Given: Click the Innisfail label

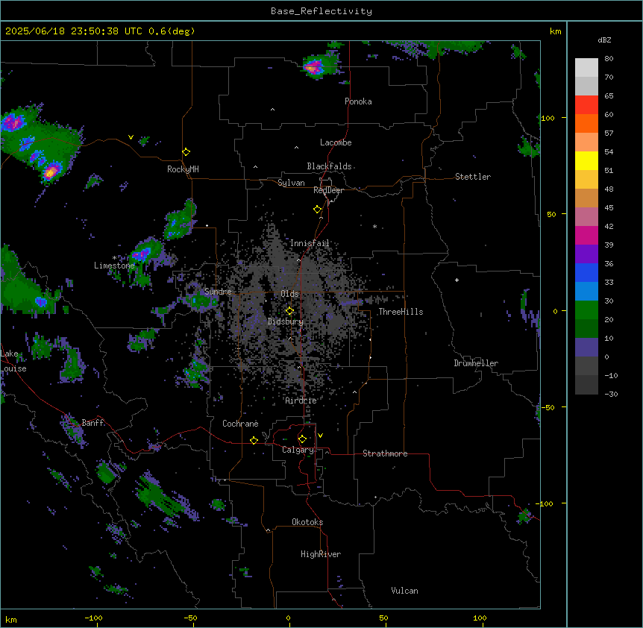Looking at the screenshot, I should coord(310,243).
